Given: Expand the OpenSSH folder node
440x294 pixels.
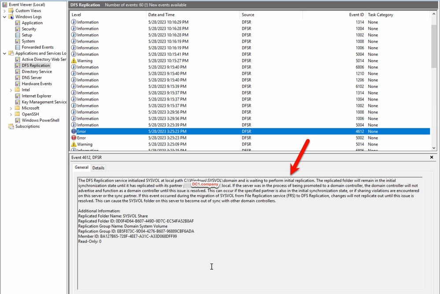Looking at the screenshot, I should click(x=11, y=115).
